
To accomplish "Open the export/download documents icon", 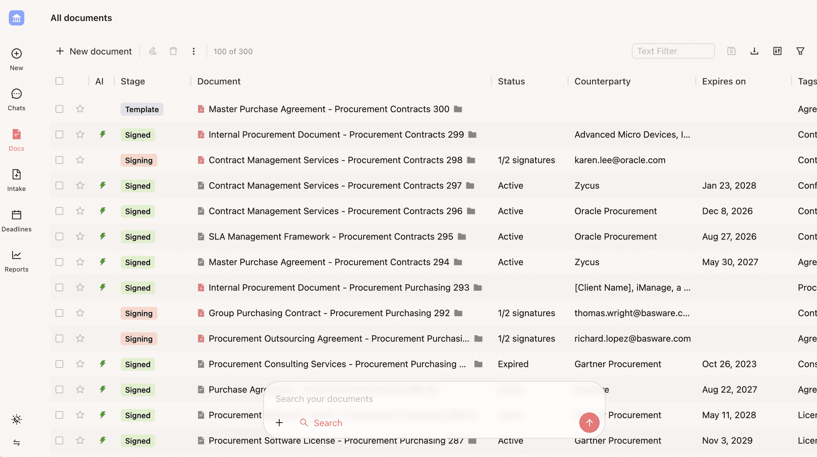I will (754, 51).
